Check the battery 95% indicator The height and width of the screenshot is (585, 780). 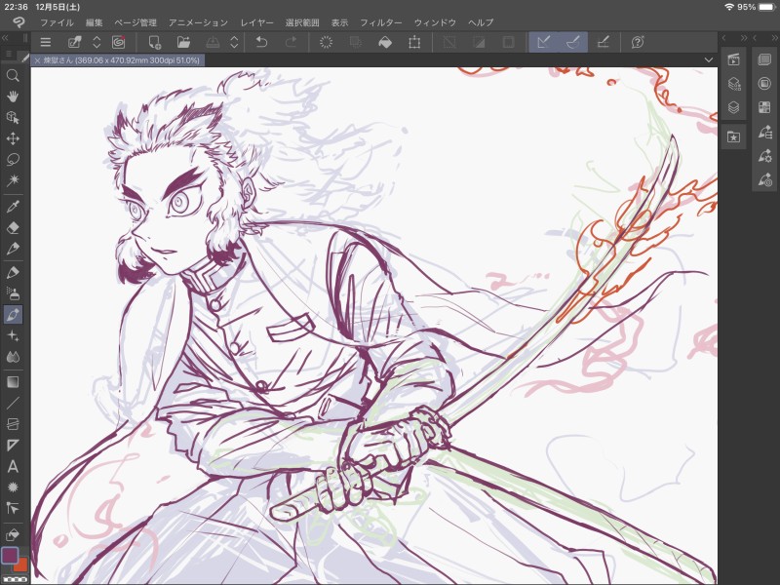(x=755, y=7)
